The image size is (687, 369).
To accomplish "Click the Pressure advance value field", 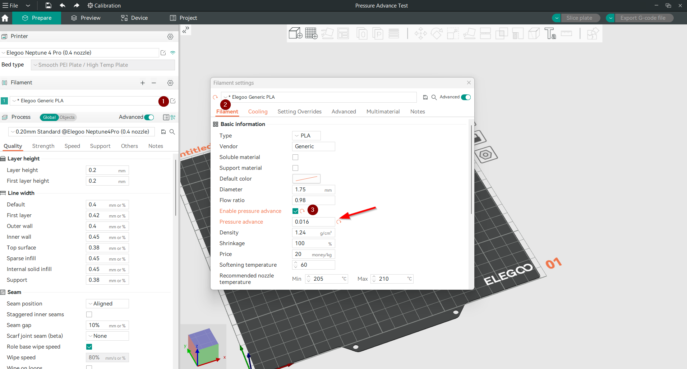I will coord(313,222).
